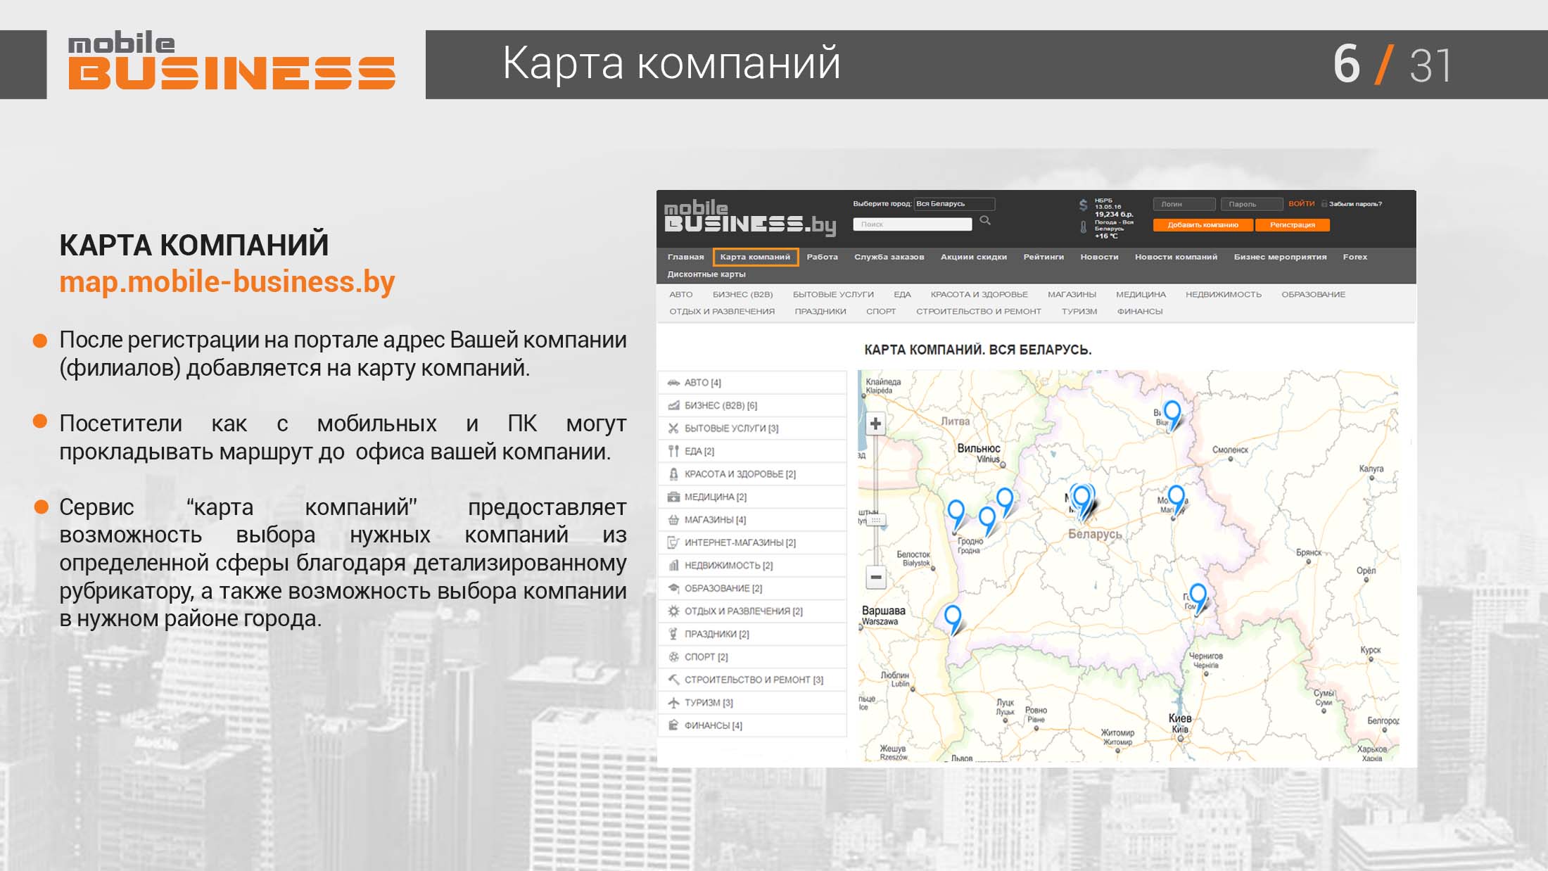Zoom out the map with minus button
This screenshot has width=1548, height=871.
click(875, 578)
